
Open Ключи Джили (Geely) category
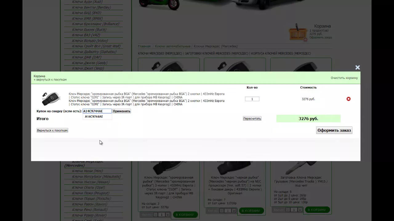(x=90, y=63)
